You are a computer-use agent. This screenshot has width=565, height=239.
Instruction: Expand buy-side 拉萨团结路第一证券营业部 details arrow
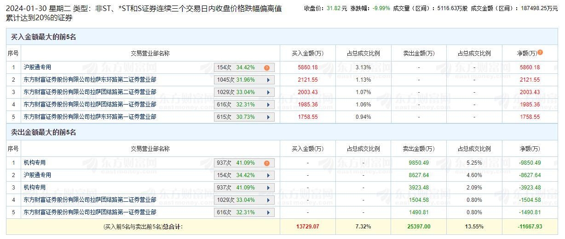(268, 105)
